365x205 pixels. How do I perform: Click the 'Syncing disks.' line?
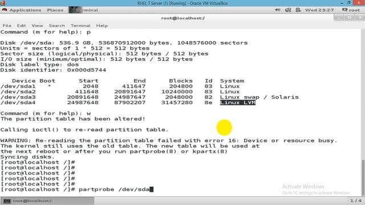click(x=27, y=157)
